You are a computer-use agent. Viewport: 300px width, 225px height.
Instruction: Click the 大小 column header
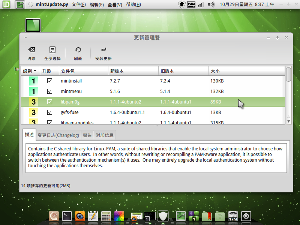247,71
